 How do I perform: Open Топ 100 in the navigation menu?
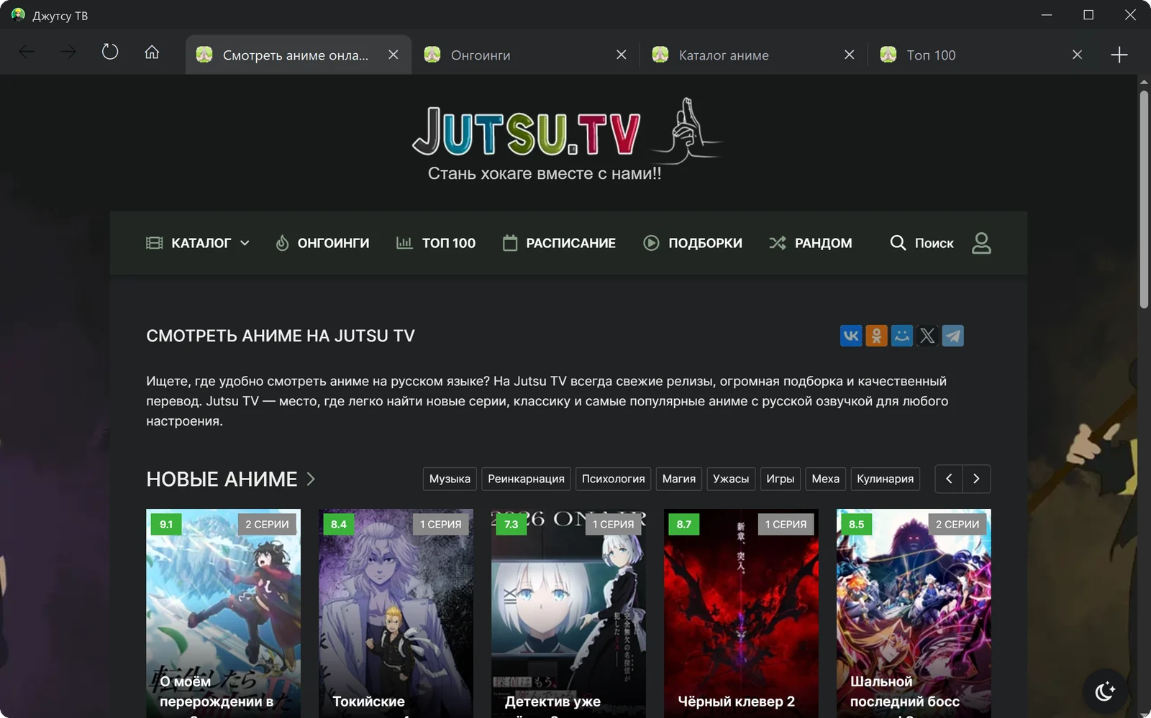point(436,243)
